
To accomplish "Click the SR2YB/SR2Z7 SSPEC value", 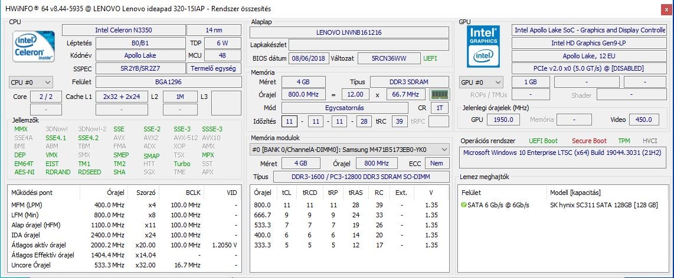I will coord(140,68).
